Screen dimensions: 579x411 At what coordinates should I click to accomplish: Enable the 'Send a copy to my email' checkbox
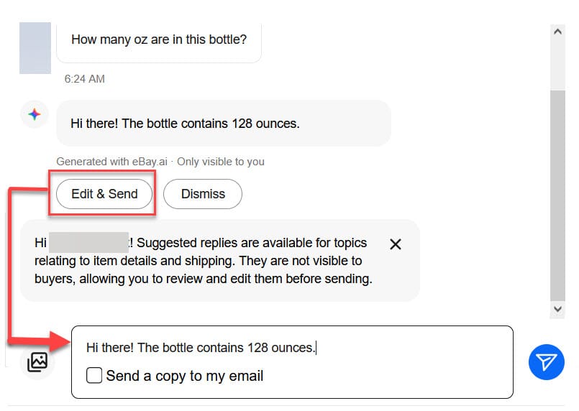coord(94,375)
